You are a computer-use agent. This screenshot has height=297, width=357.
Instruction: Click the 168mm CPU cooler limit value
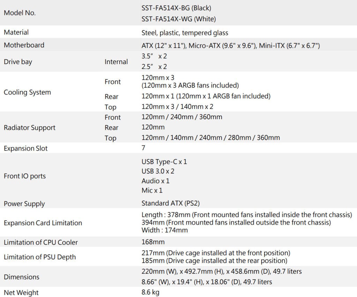153,242
